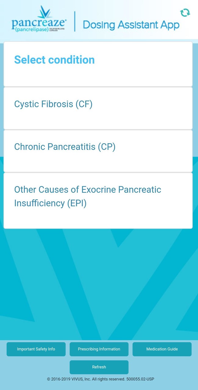198x390 pixels.
Task: Tap the 500055.02-USP document code
Action: pyautogui.click(x=140, y=379)
